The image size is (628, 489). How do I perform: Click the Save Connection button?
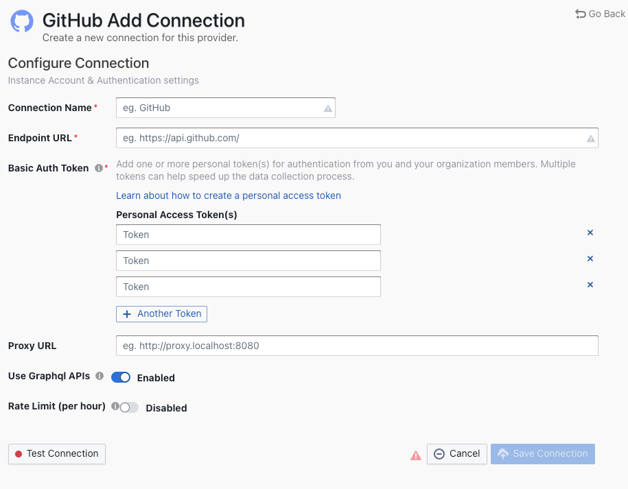coord(542,454)
